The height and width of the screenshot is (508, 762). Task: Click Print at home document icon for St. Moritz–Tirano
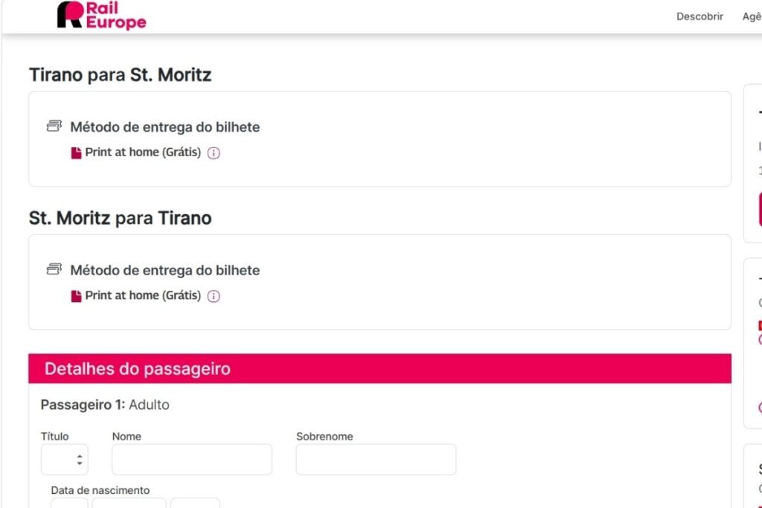[76, 296]
